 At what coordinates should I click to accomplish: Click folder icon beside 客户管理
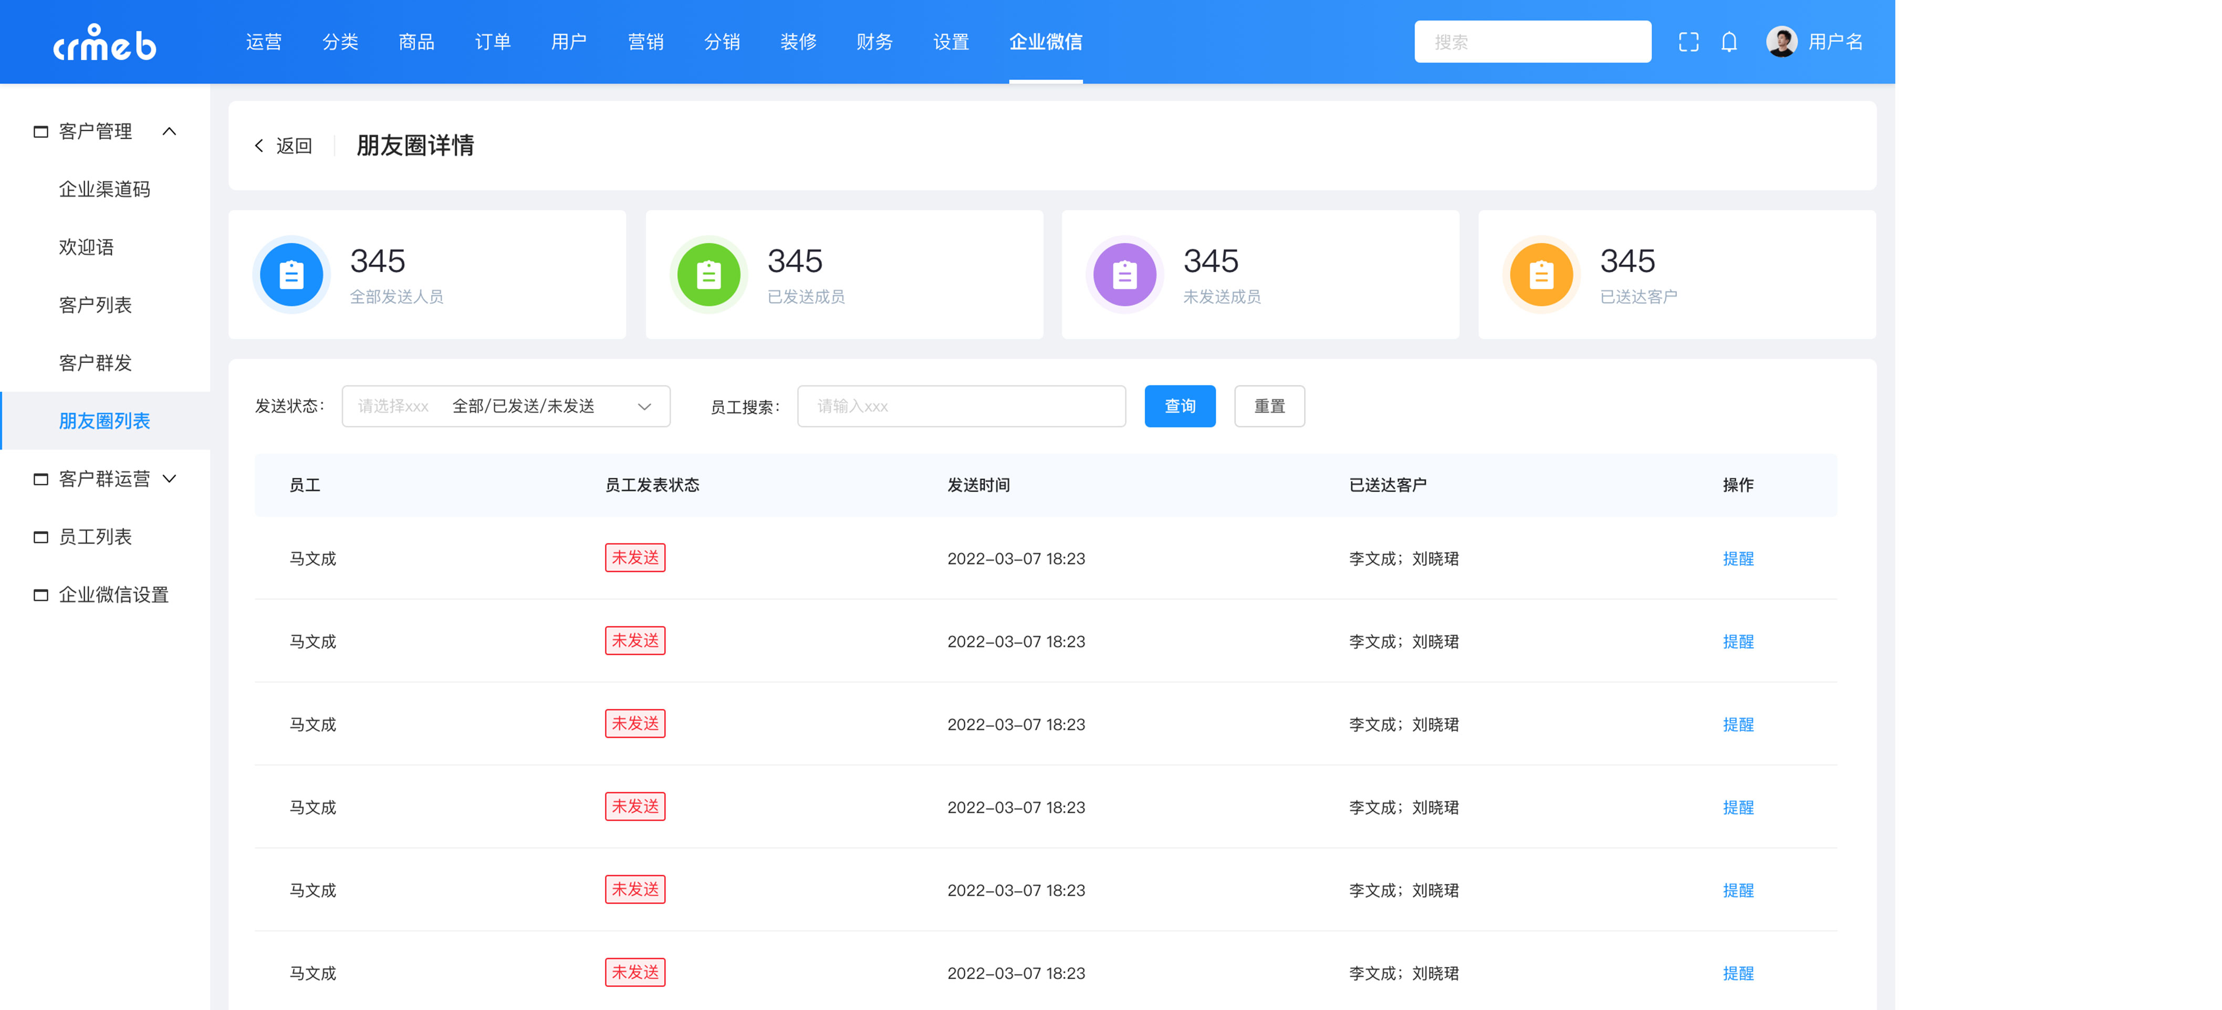coord(40,131)
